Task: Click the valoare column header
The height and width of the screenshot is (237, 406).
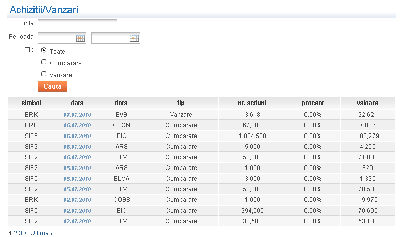Action: point(367,103)
